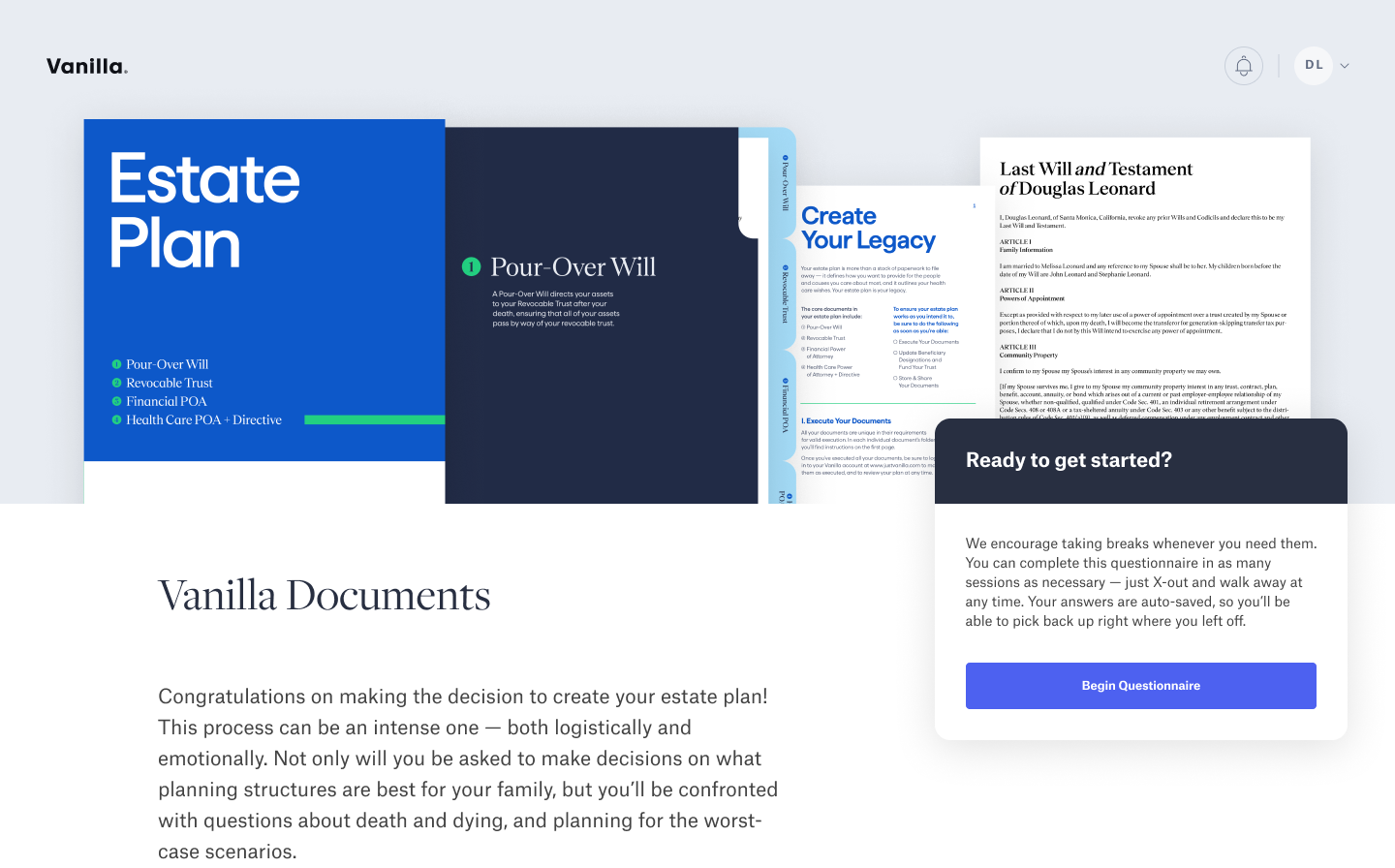This screenshot has height=868, width=1395.
Task: Click the 'Ready to get started?' heading
Action: pos(1069,460)
